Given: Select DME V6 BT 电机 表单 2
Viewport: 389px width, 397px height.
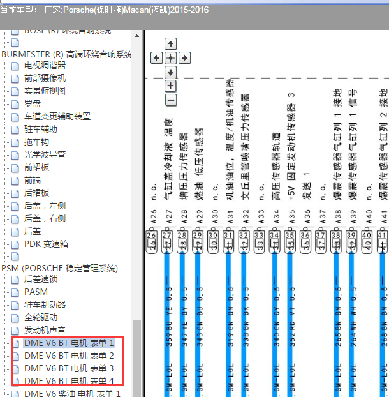Looking at the screenshot, I should tap(69, 356).
